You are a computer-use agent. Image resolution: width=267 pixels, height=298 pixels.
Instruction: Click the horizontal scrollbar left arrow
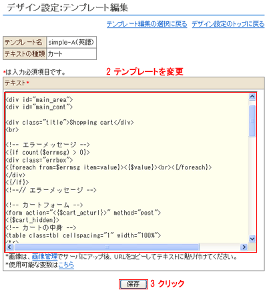coord(9,247)
